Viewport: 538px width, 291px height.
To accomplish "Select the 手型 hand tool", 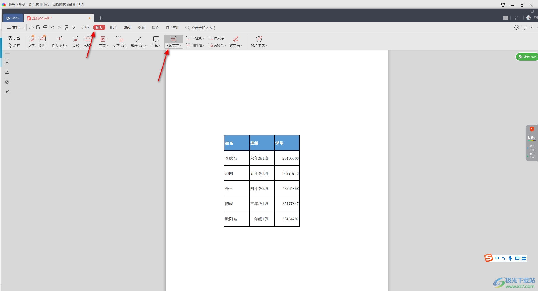I will pyautogui.click(x=14, y=38).
